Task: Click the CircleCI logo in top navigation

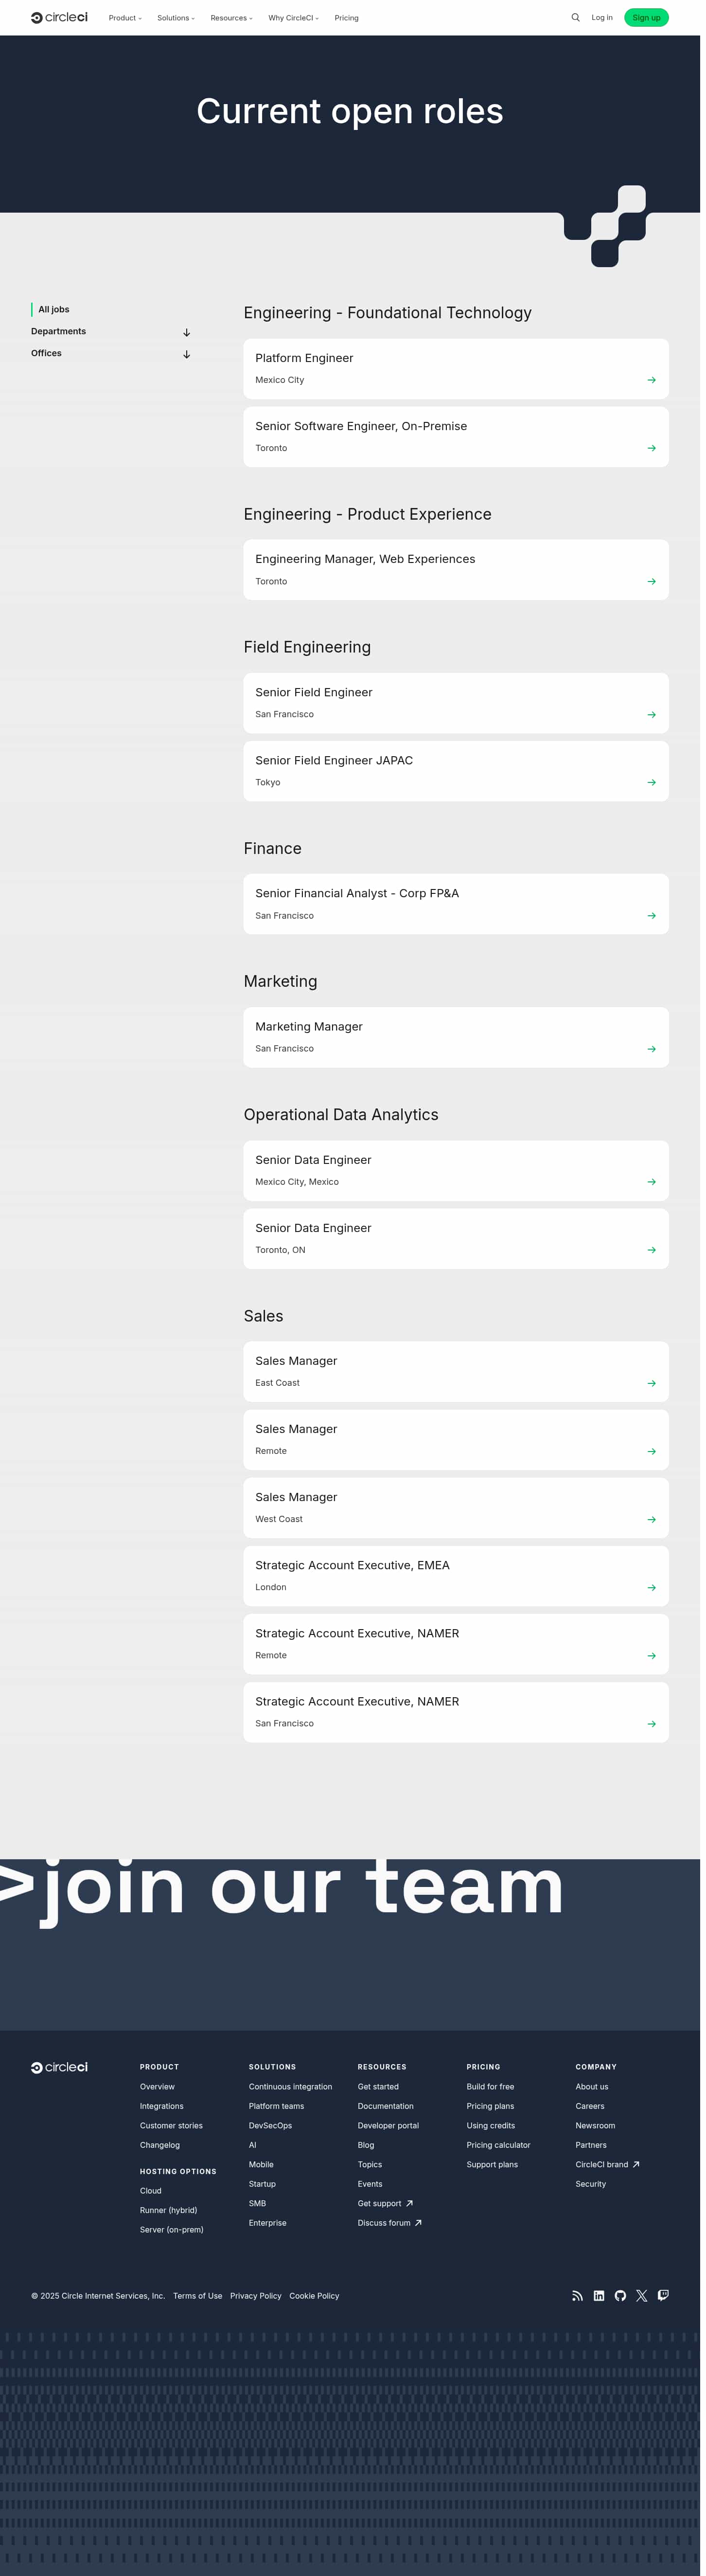Action: pyautogui.click(x=60, y=18)
